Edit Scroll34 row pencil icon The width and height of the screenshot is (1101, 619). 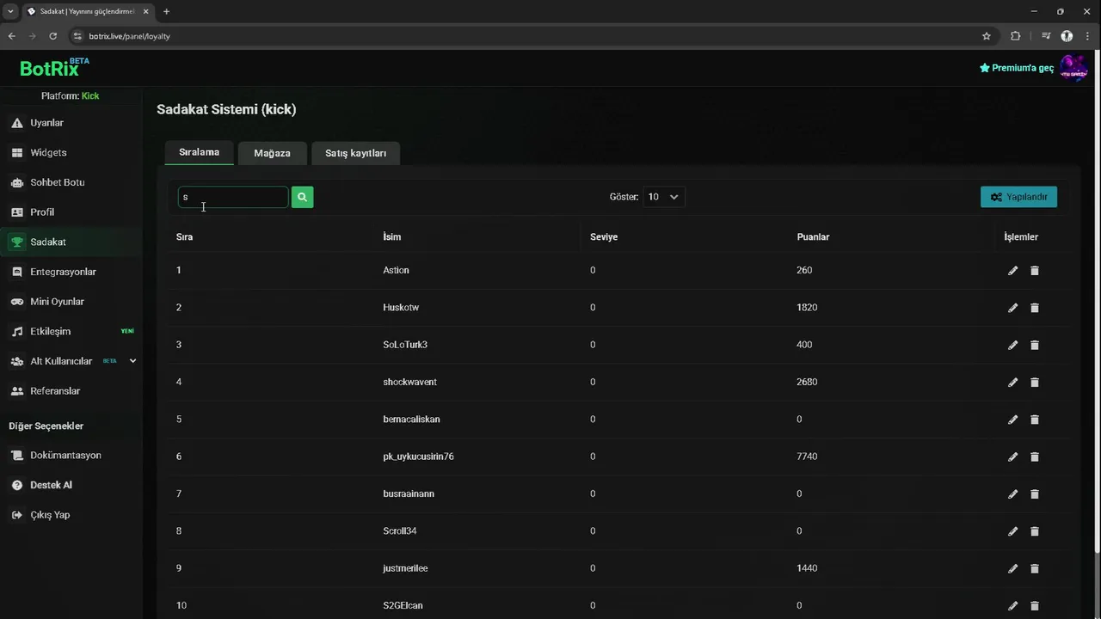click(x=1012, y=531)
